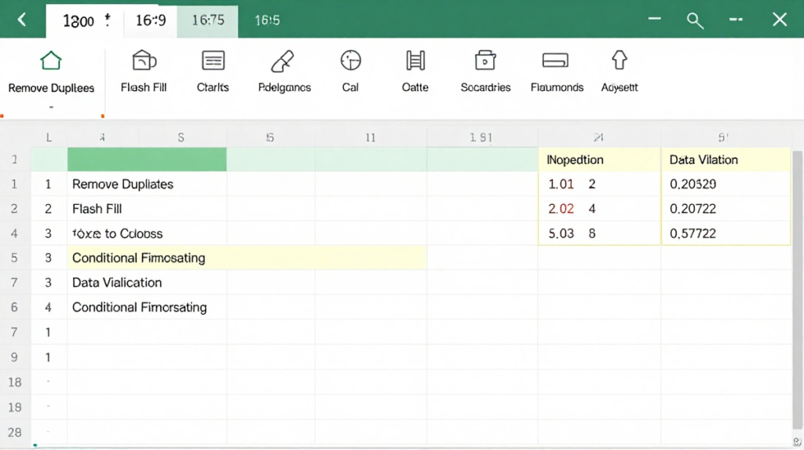Select the yellow 'Conditional Fimosating' cell
This screenshot has height=450, width=804.
247,258
